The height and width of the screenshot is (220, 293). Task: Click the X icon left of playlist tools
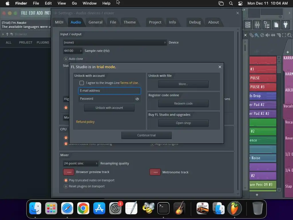[245, 35]
